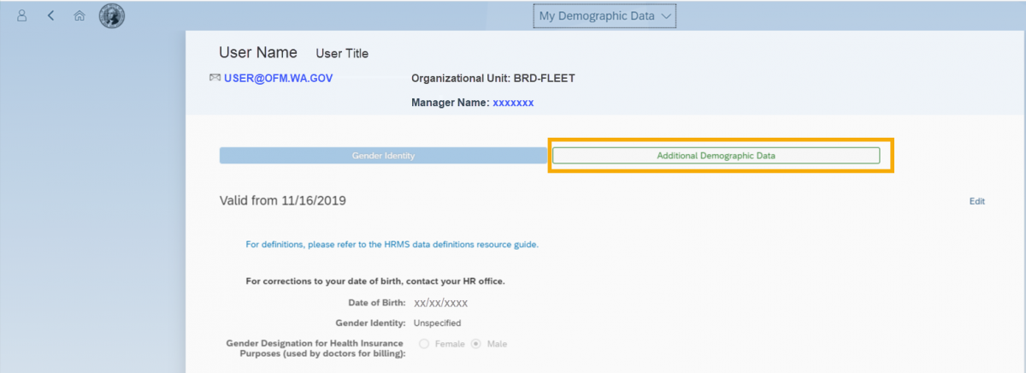Click the Valid from 11/16/2019 heading
The width and height of the screenshot is (1026, 373).
(x=282, y=201)
